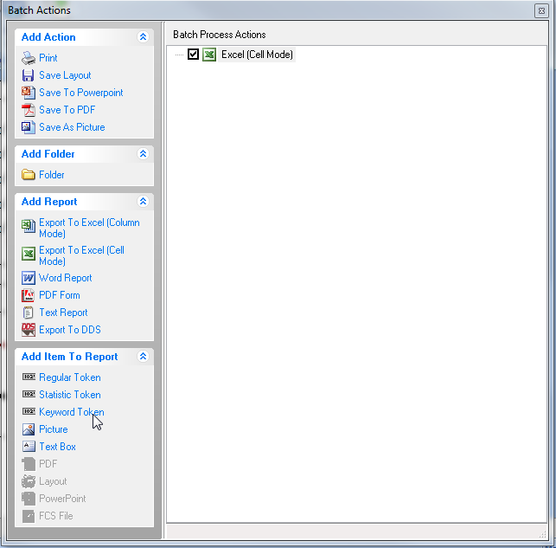Click the Statistic Token icon
Image resolution: width=556 pixels, height=548 pixels.
[x=29, y=394]
